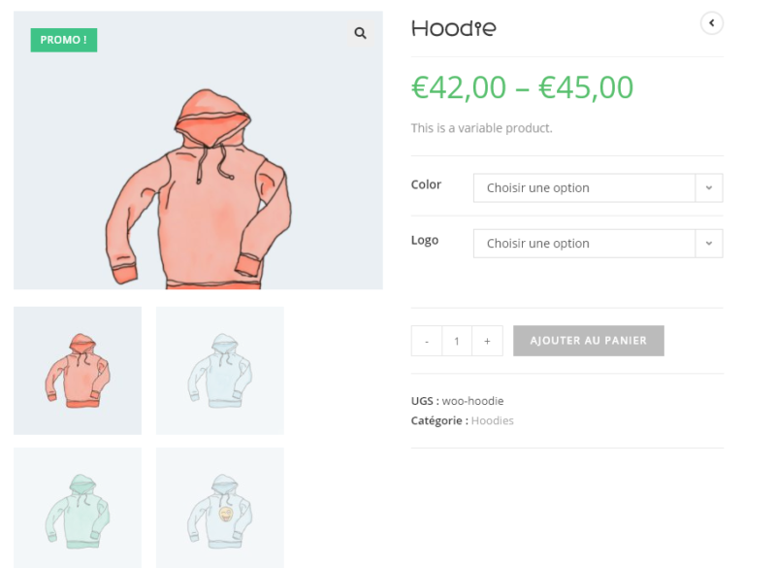Screen dimensions: 776x568
Task: Open the Color option dropdown
Action: [x=585, y=188]
